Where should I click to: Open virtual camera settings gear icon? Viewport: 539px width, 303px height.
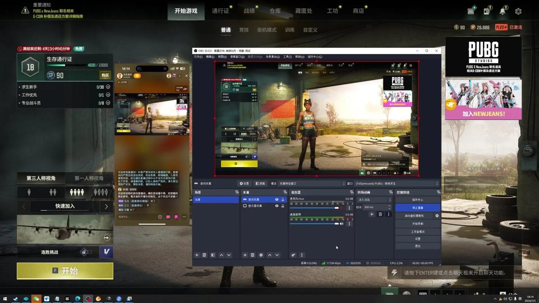coord(437,216)
